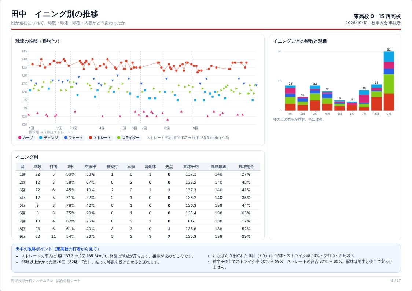
Task: Click the 9回 row label in table
Action: pyautogui.click(x=23, y=237)
